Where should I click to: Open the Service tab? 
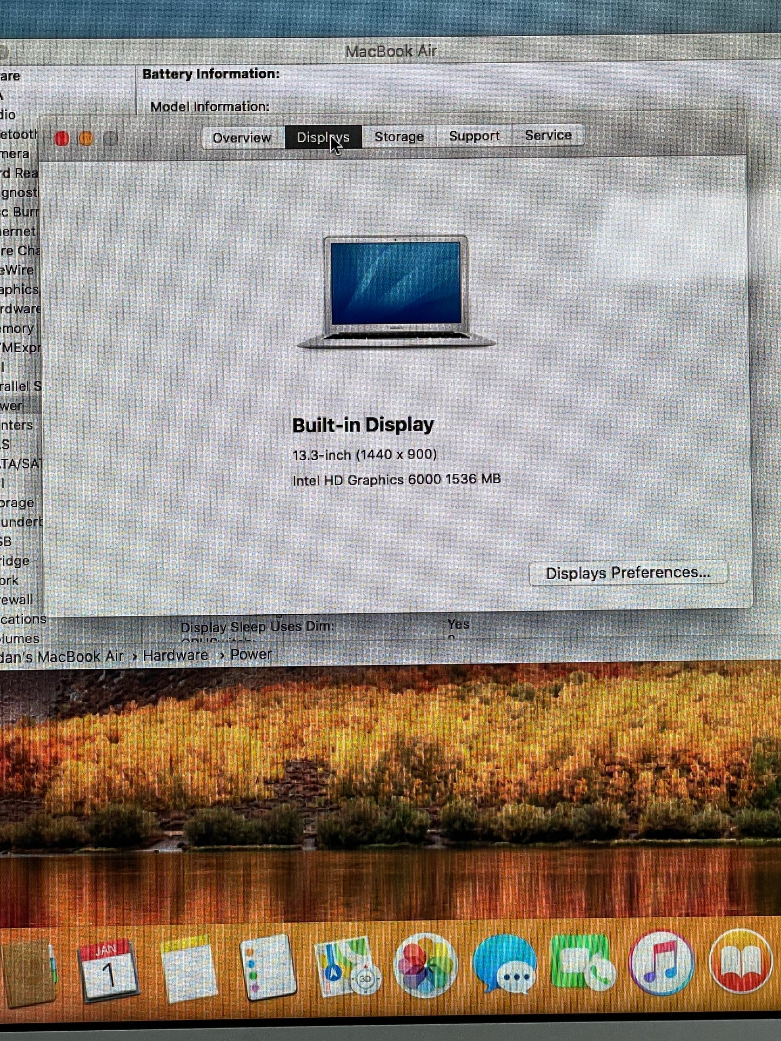tap(548, 135)
